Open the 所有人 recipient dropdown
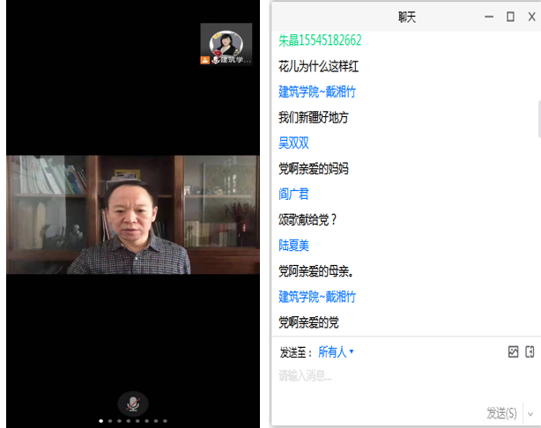The height and width of the screenshot is (428, 541). pos(336,352)
